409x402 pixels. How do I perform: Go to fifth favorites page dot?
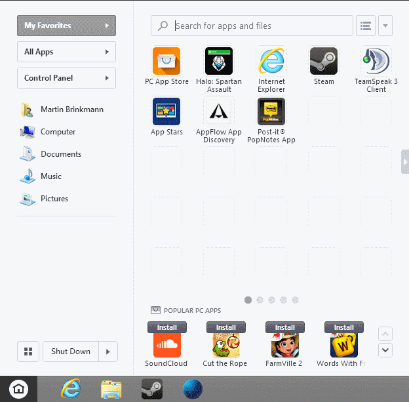(295, 300)
